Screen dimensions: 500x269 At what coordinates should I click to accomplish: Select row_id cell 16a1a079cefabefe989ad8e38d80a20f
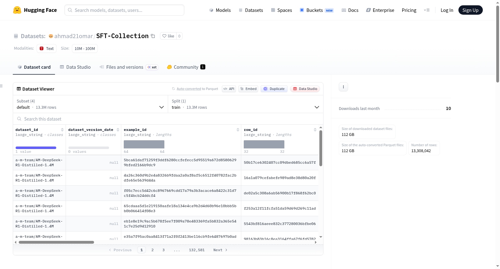pos(280,178)
